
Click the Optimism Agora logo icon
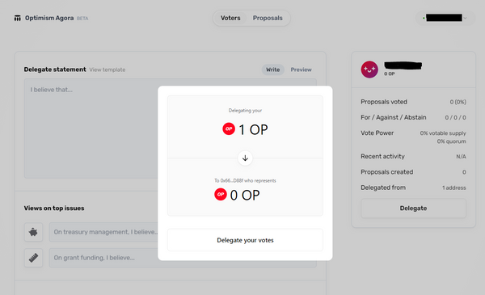click(17, 19)
